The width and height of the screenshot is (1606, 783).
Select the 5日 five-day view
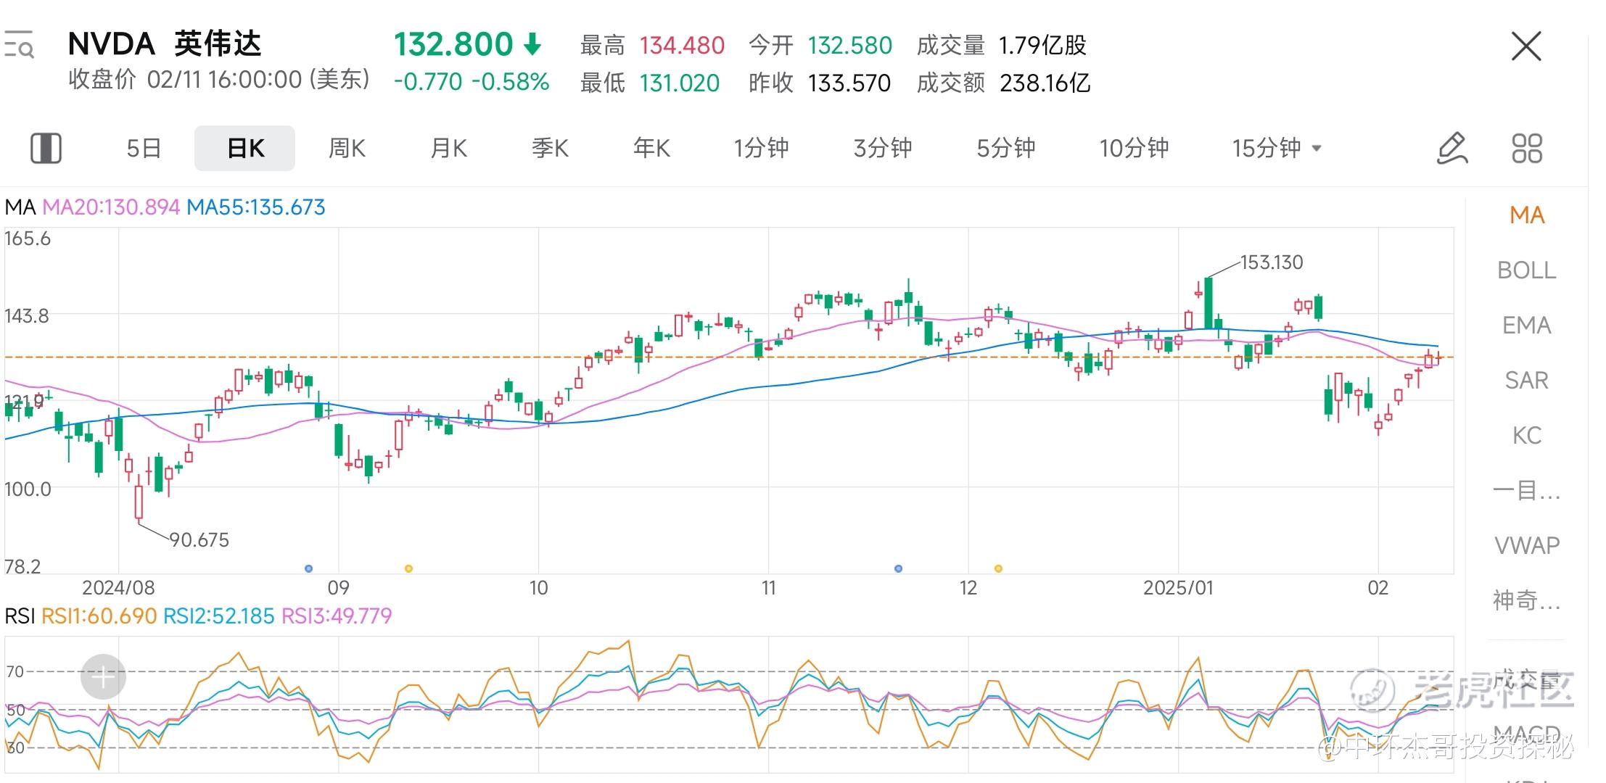pyautogui.click(x=143, y=148)
